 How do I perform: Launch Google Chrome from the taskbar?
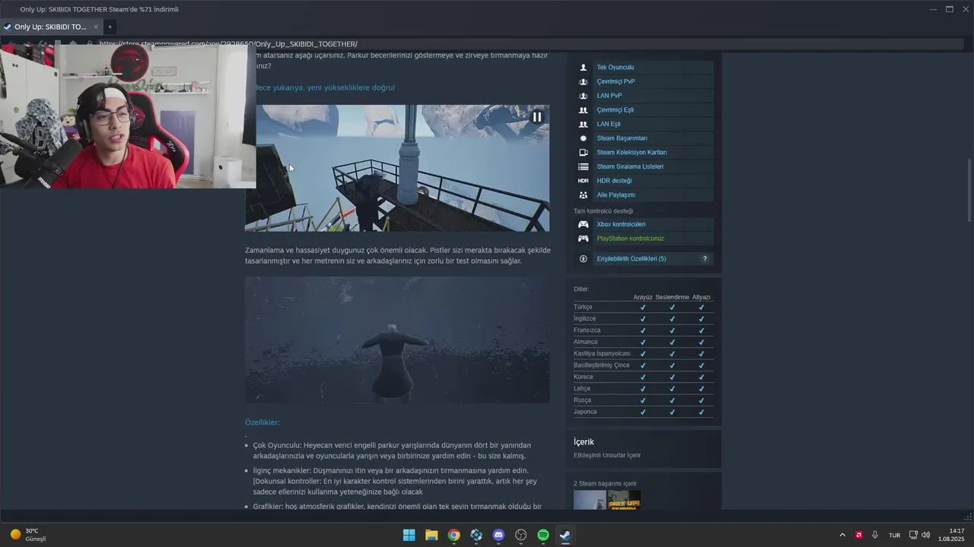click(x=454, y=535)
